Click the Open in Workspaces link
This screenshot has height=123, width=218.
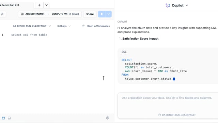[x=98, y=26]
